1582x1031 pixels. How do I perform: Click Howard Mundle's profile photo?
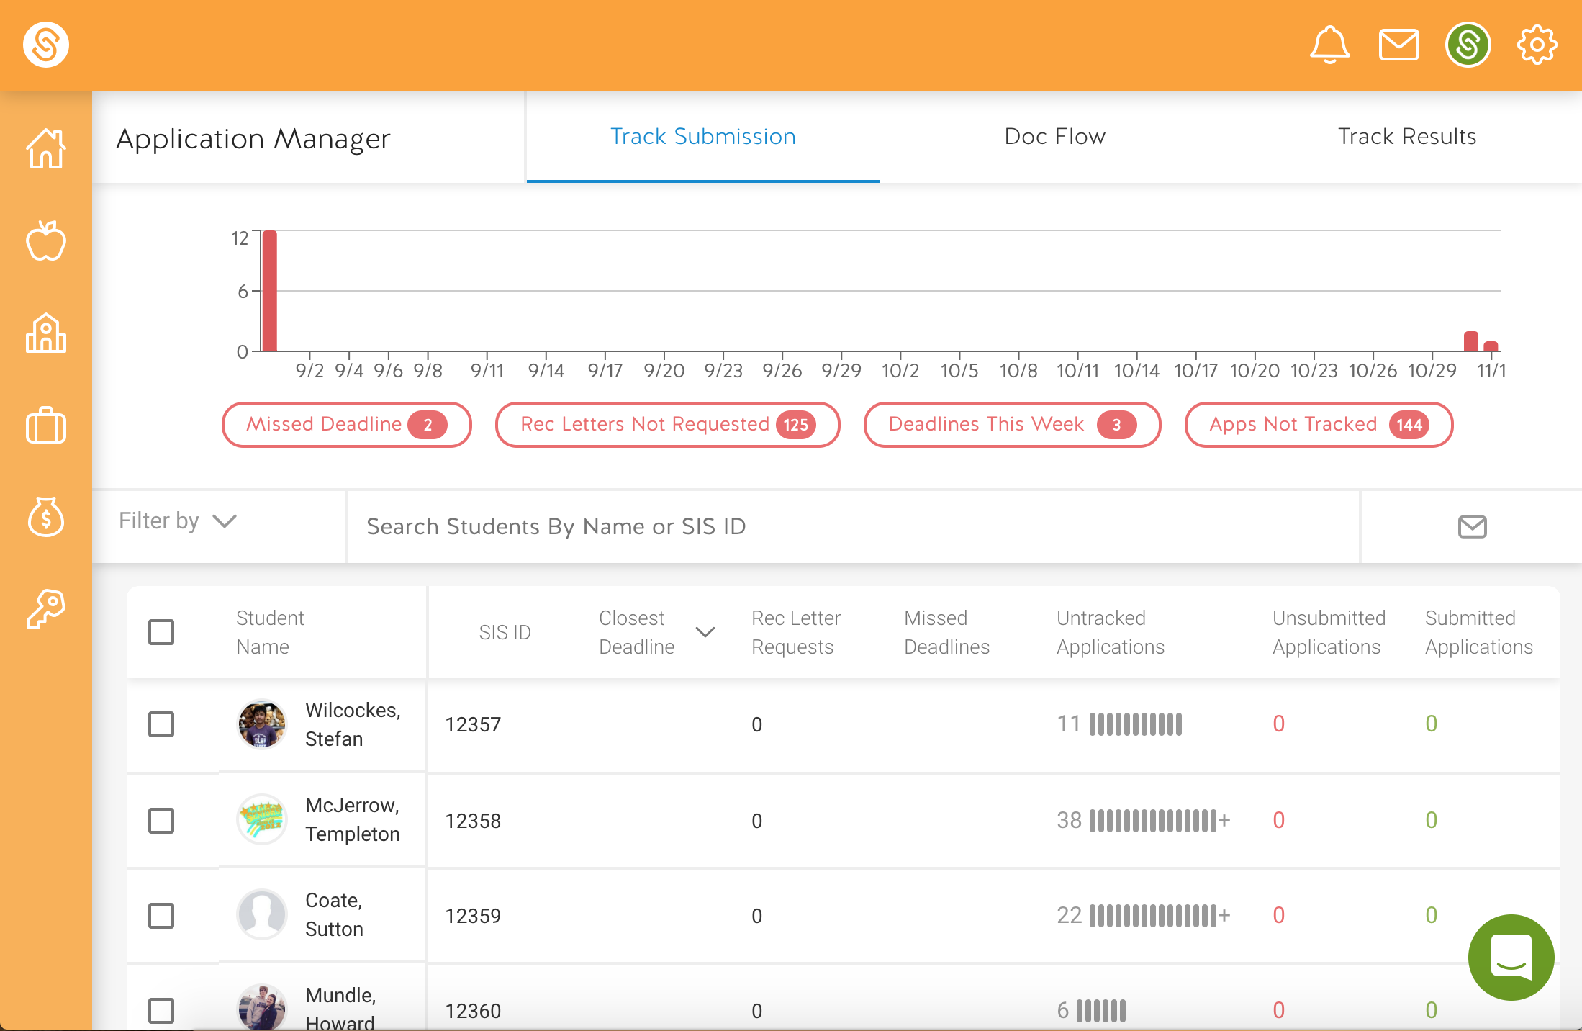point(262,1008)
